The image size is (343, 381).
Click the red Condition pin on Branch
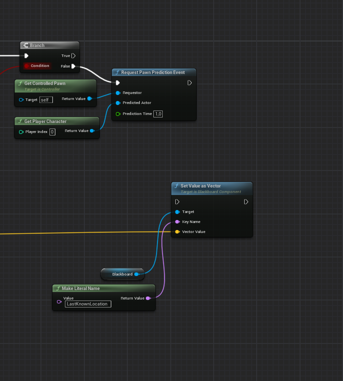pos(27,66)
